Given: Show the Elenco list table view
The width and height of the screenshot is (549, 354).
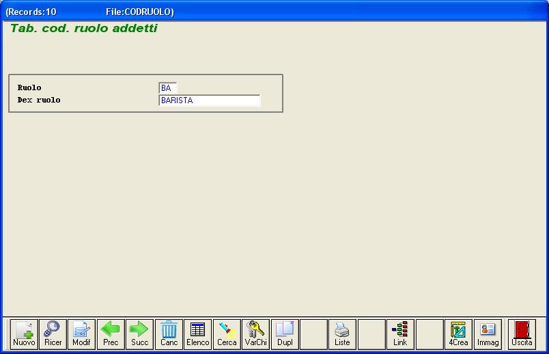Looking at the screenshot, I should coord(198,333).
